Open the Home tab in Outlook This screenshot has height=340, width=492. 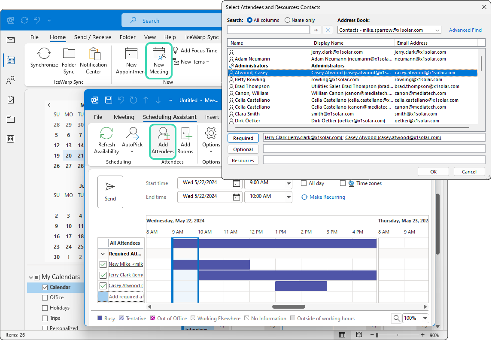pyautogui.click(x=58, y=37)
